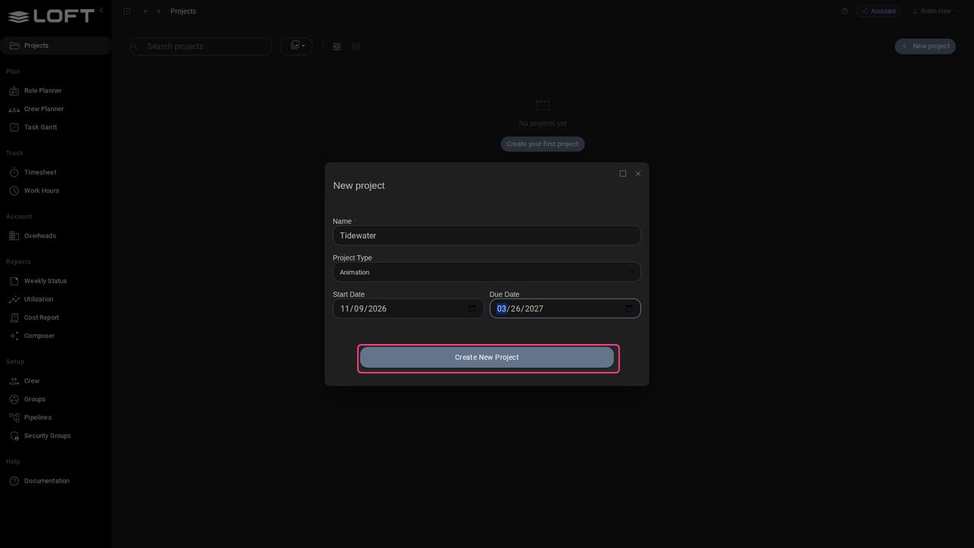Click the Search projects field
Screen dimensions: 974x548
click(201, 46)
